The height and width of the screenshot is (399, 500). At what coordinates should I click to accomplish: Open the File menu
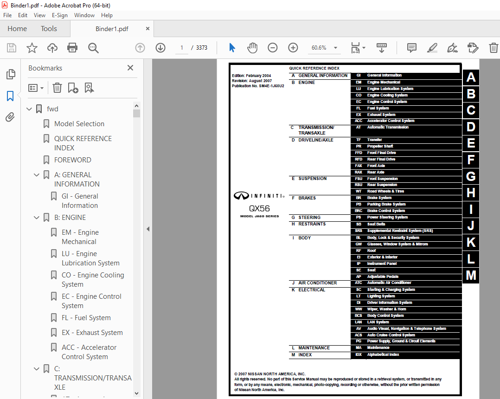click(x=7, y=15)
